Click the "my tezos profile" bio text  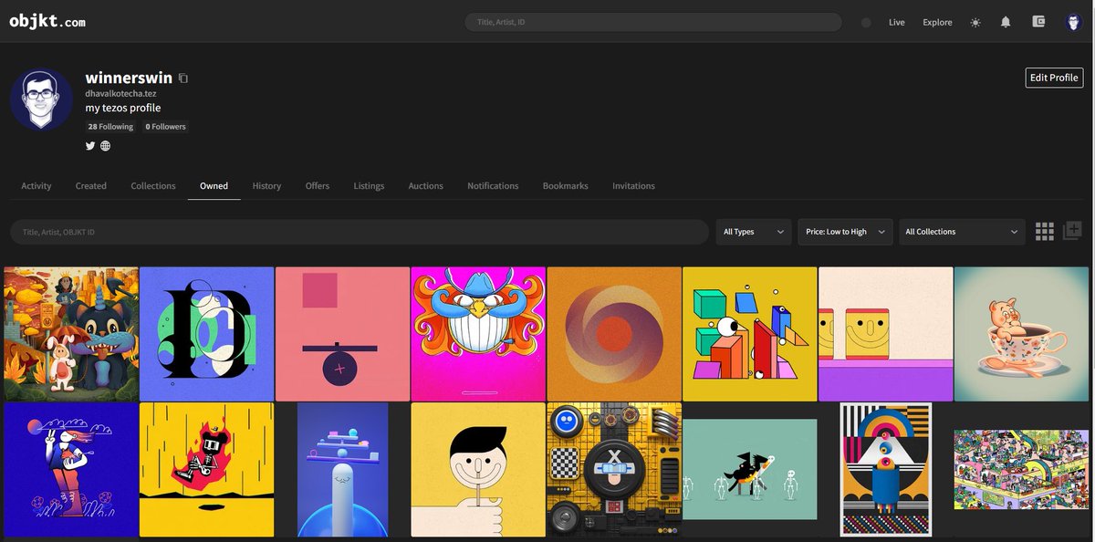(123, 108)
